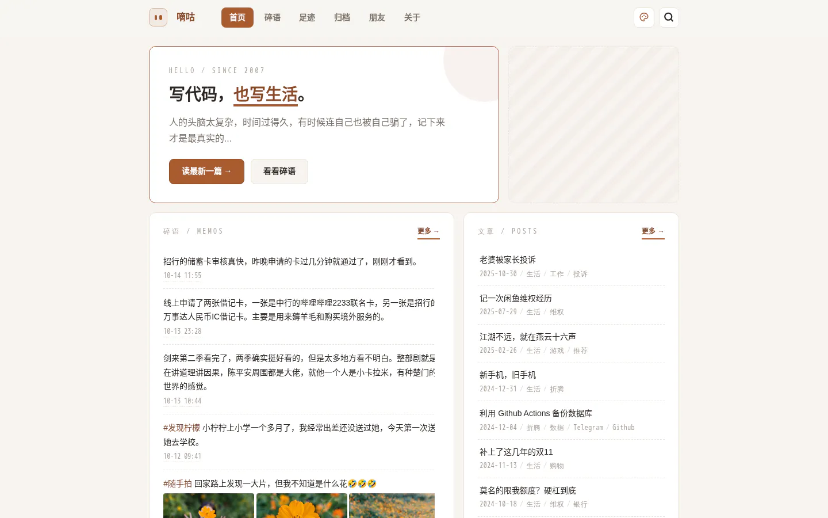Open the post 莫名的限我额度？硬杠到底
828x518 pixels.
[528, 491]
